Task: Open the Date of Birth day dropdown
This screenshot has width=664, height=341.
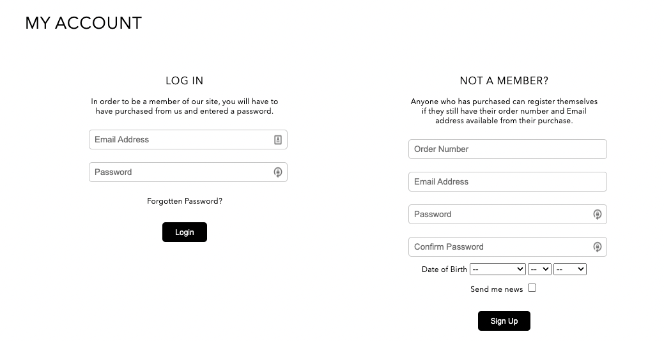Action: tap(539, 269)
